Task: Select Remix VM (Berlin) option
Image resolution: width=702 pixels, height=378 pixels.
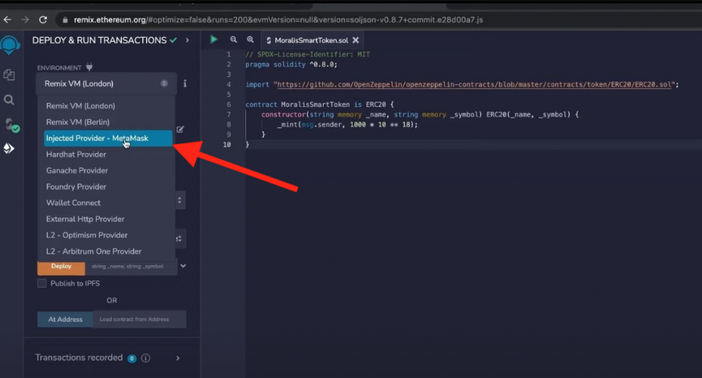Action: coord(108,122)
